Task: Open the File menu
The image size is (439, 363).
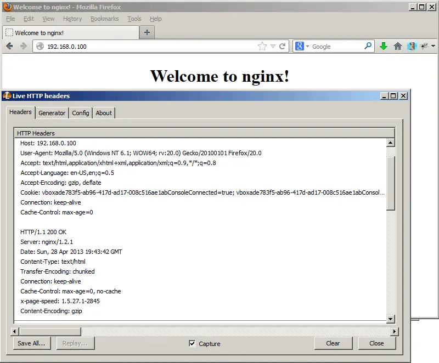Action: [10, 19]
